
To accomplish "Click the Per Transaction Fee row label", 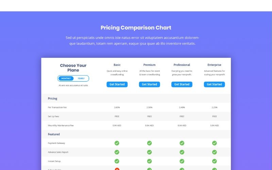I will click(x=57, y=107).
